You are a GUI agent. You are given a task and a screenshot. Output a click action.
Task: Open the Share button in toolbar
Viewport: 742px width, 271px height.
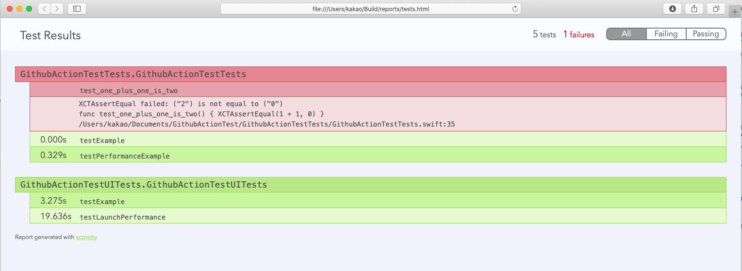[x=694, y=9]
